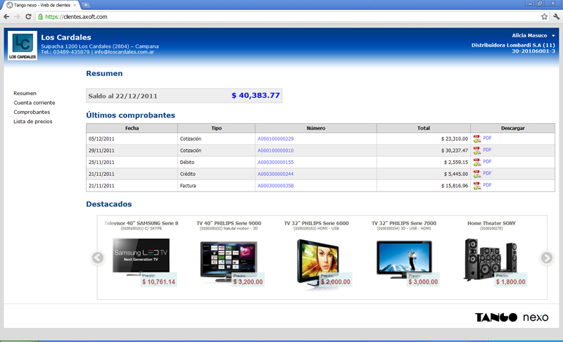
Task: Download PDF icon for A000100000010
Action: coord(477,151)
